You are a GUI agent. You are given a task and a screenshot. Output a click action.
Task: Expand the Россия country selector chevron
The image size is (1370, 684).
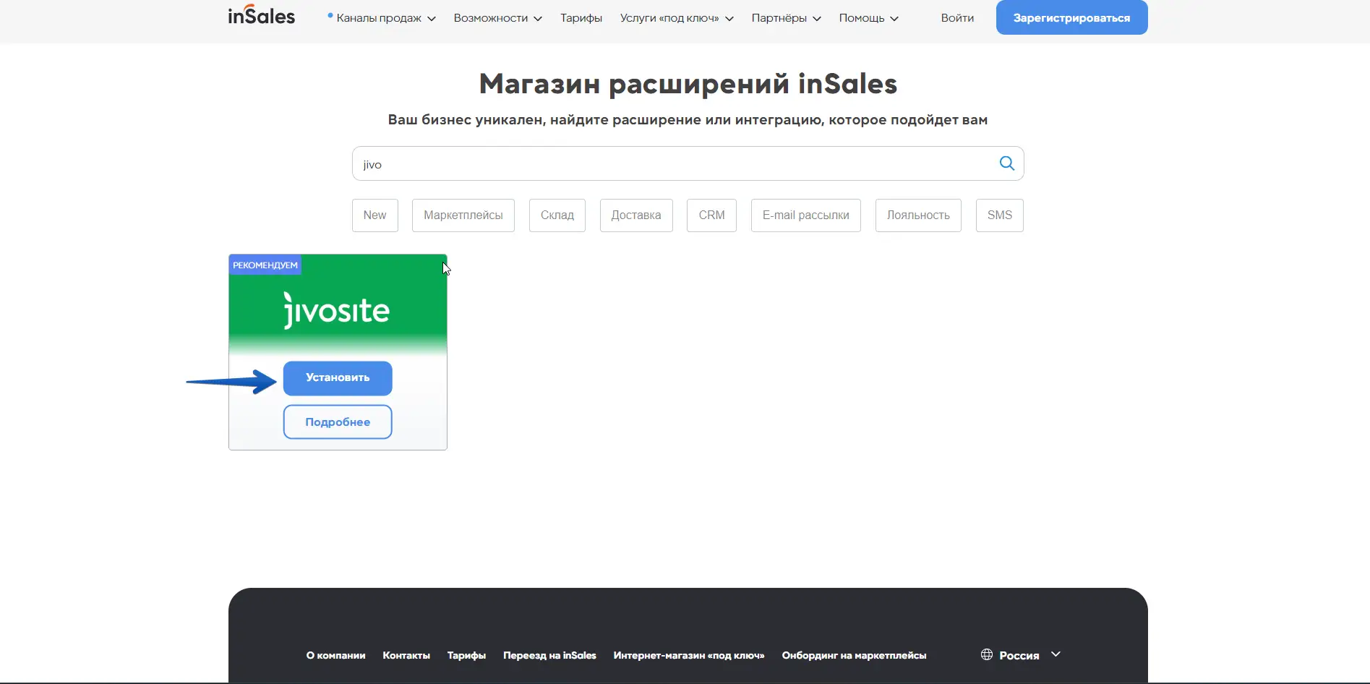pos(1056,654)
